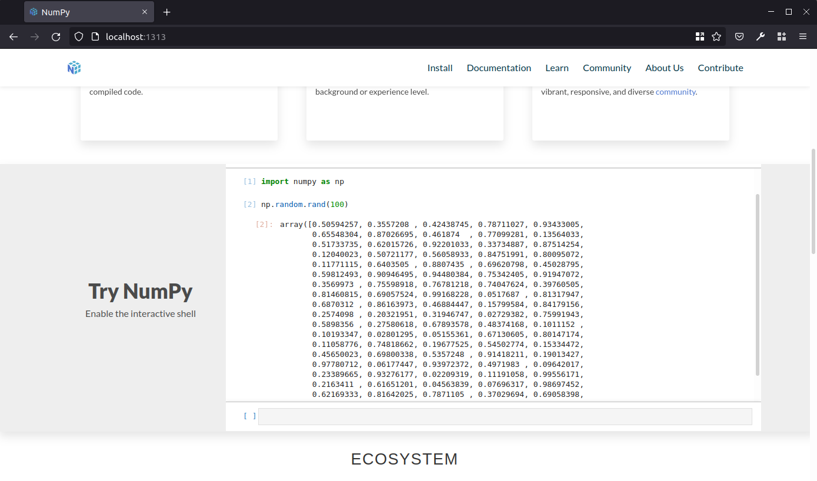Open the Install page
This screenshot has height=481, width=817.
point(440,68)
